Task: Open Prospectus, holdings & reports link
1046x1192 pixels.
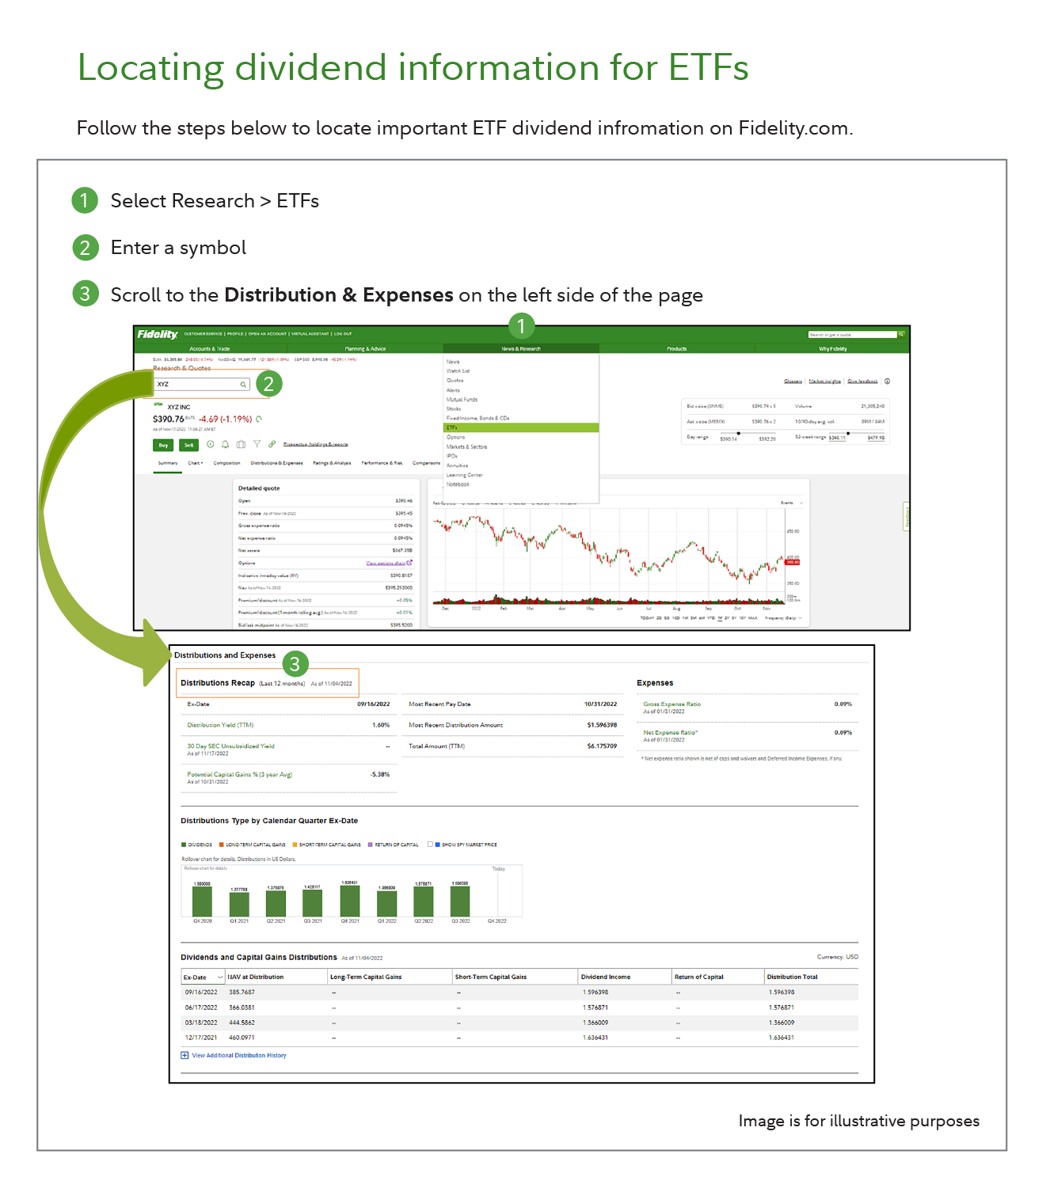Action: 315,445
